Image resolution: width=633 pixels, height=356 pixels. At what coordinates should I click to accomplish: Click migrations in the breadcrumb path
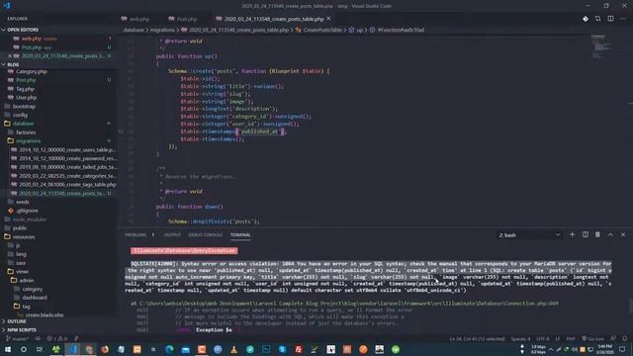click(x=162, y=30)
